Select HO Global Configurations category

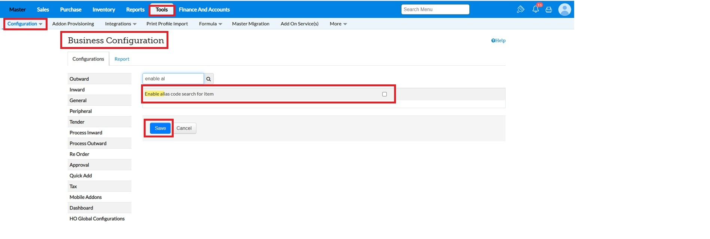100,219
